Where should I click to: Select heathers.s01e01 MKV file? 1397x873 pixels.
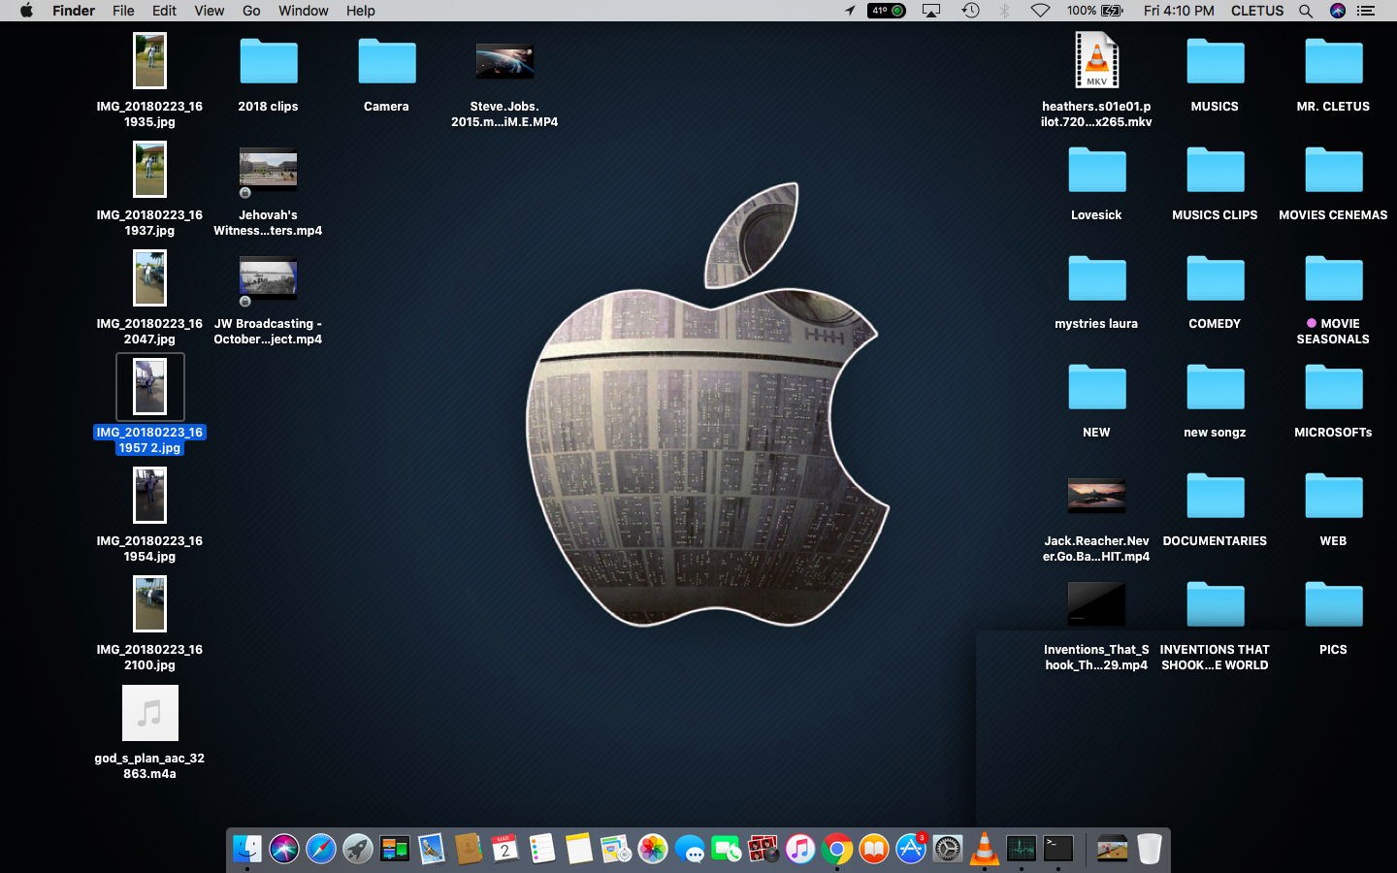pyautogui.click(x=1097, y=60)
